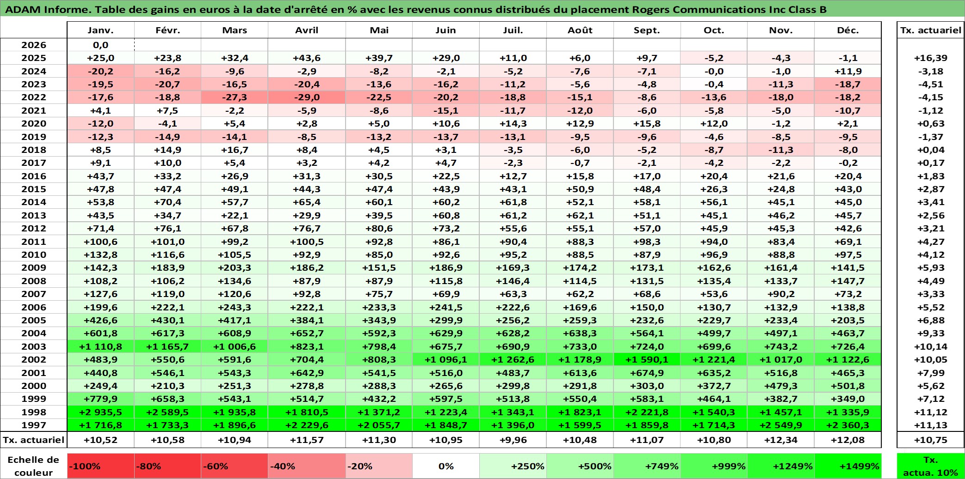
Task: Select the +9,96 July actuarial rate
Action: pos(513,440)
